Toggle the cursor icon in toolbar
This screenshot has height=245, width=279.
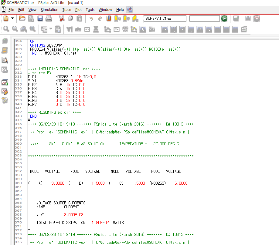pos(143,29)
